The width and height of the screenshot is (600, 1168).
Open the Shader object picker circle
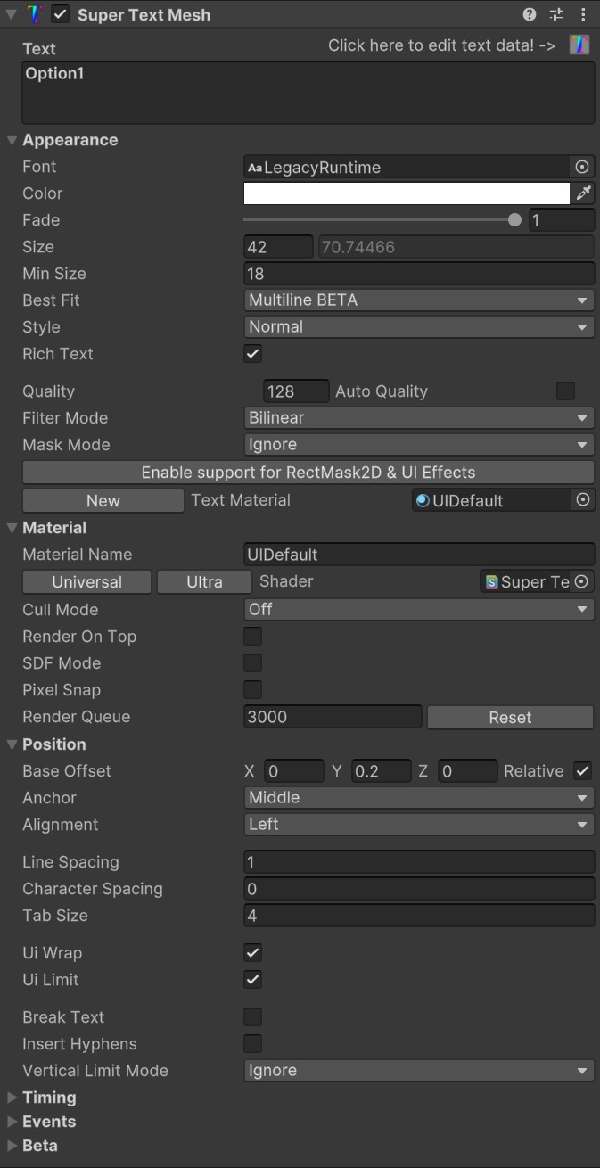pos(581,581)
